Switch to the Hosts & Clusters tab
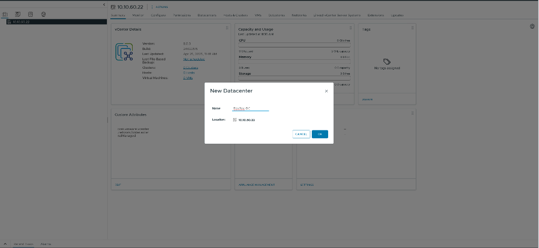Viewport: 539px width, 248px height. (x=236, y=15)
